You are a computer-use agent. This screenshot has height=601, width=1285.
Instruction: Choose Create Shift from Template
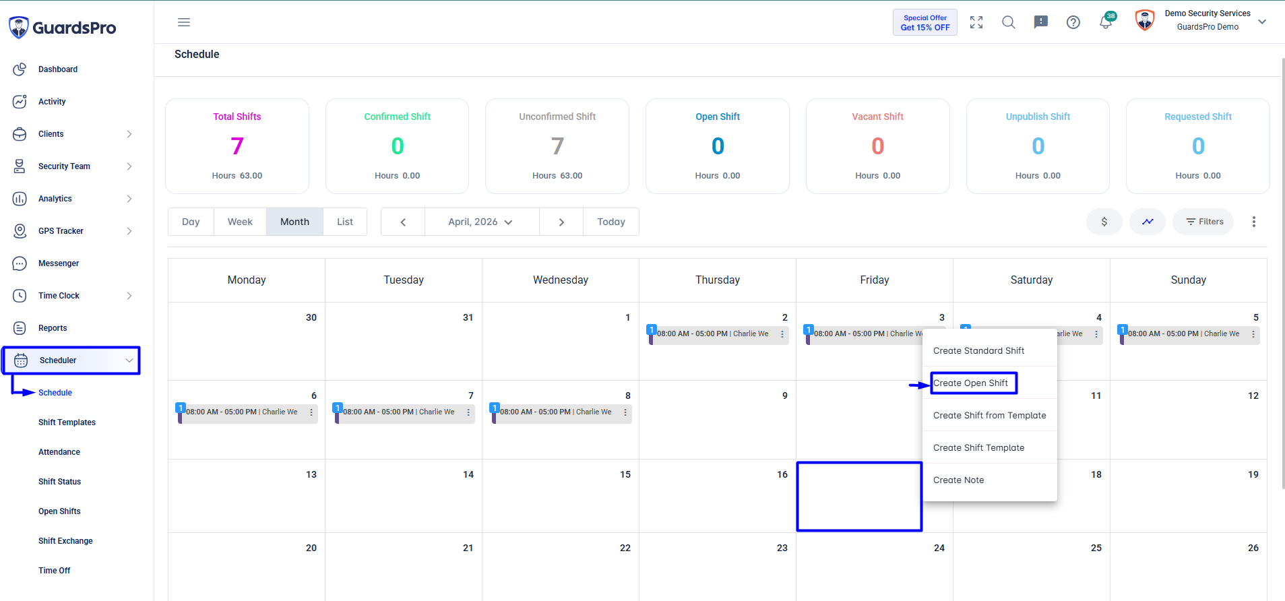click(989, 415)
